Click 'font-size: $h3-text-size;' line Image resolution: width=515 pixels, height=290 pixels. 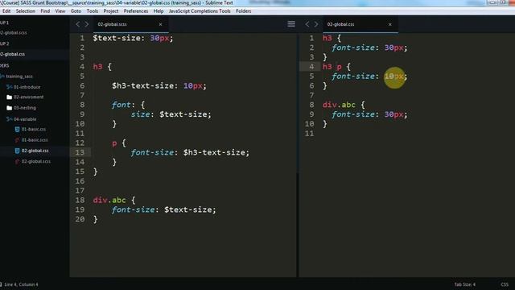pos(190,152)
